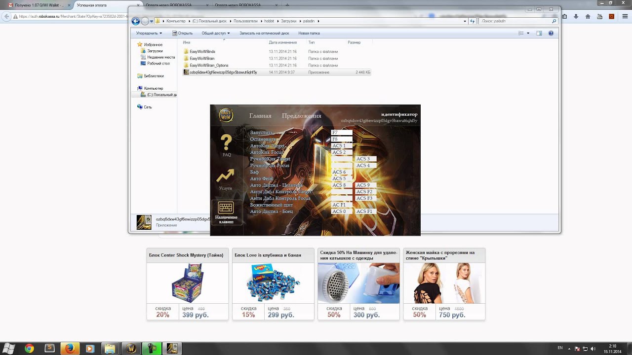The width and height of the screenshot is (632, 355).
Task: Edit the РучнойКик Target field ACS 3
Action: pyautogui.click(x=365, y=159)
